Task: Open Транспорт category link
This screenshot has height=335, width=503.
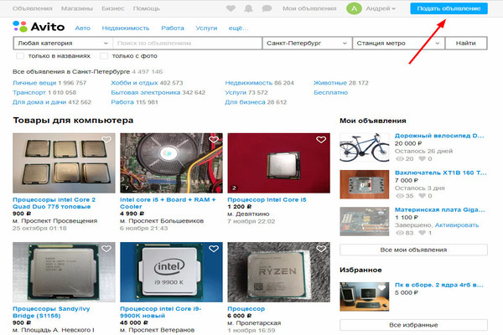Action: click(x=29, y=92)
